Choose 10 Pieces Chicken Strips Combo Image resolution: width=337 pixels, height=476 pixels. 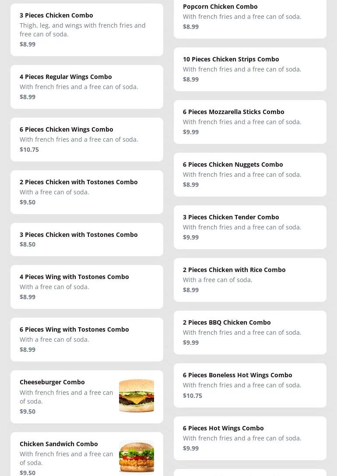[x=231, y=59]
